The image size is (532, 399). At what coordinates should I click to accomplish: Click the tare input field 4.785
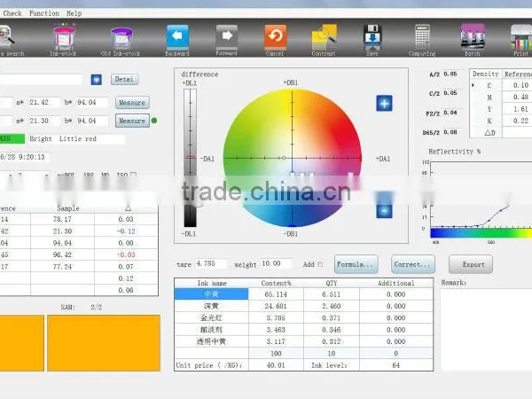[x=210, y=263]
